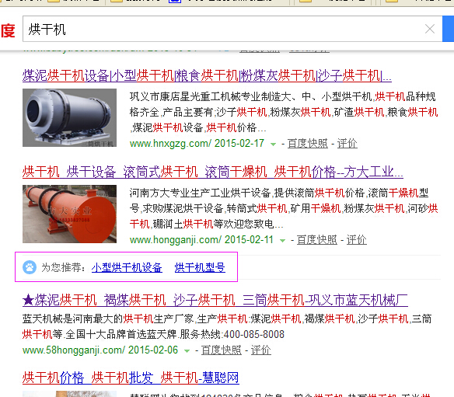Viewport: 454px width, 397px height.
Task: Click the Baidu logo character
Action: 8,30
